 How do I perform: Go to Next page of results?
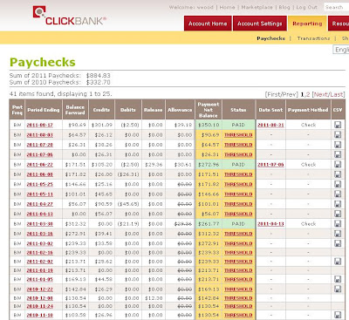321,94
